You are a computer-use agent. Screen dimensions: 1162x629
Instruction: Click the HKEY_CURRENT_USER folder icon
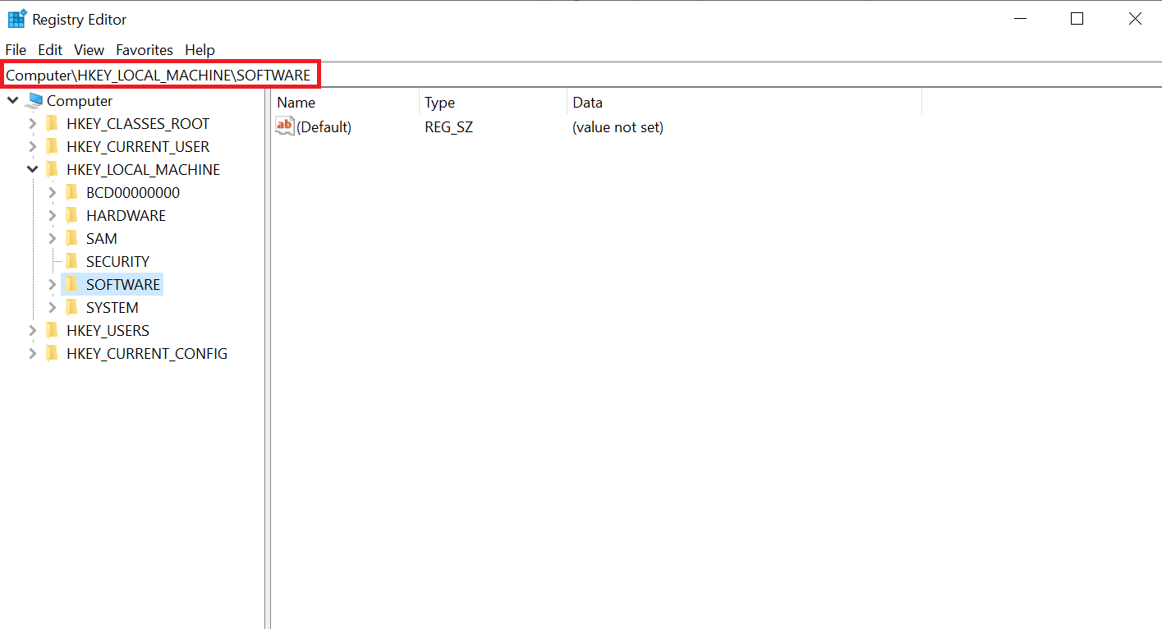click(x=52, y=147)
